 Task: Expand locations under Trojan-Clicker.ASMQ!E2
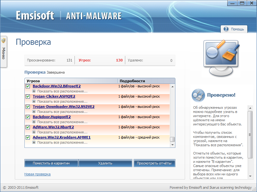click(x=34, y=101)
